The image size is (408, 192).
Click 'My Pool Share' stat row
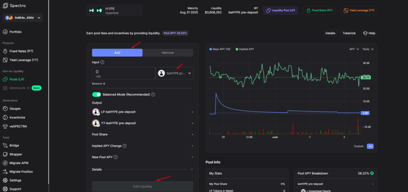click(247, 184)
